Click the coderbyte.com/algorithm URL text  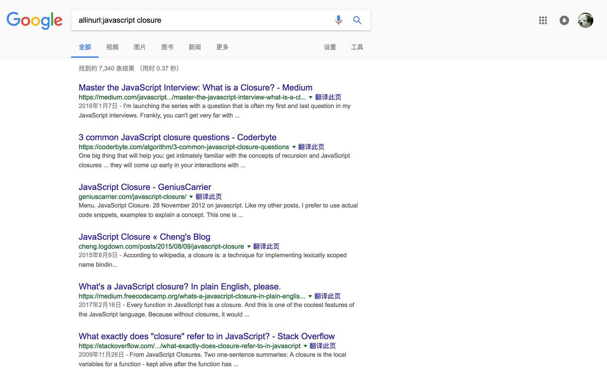pos(184,147)
